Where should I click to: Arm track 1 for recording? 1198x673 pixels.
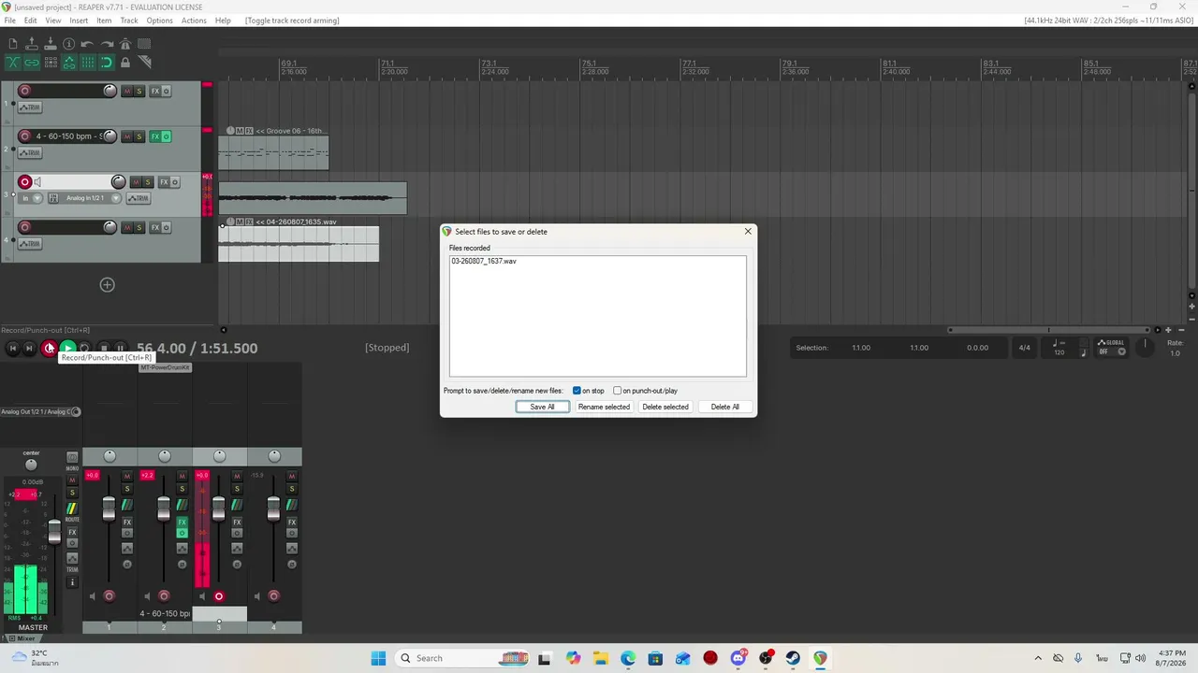[x=25, y=91]
